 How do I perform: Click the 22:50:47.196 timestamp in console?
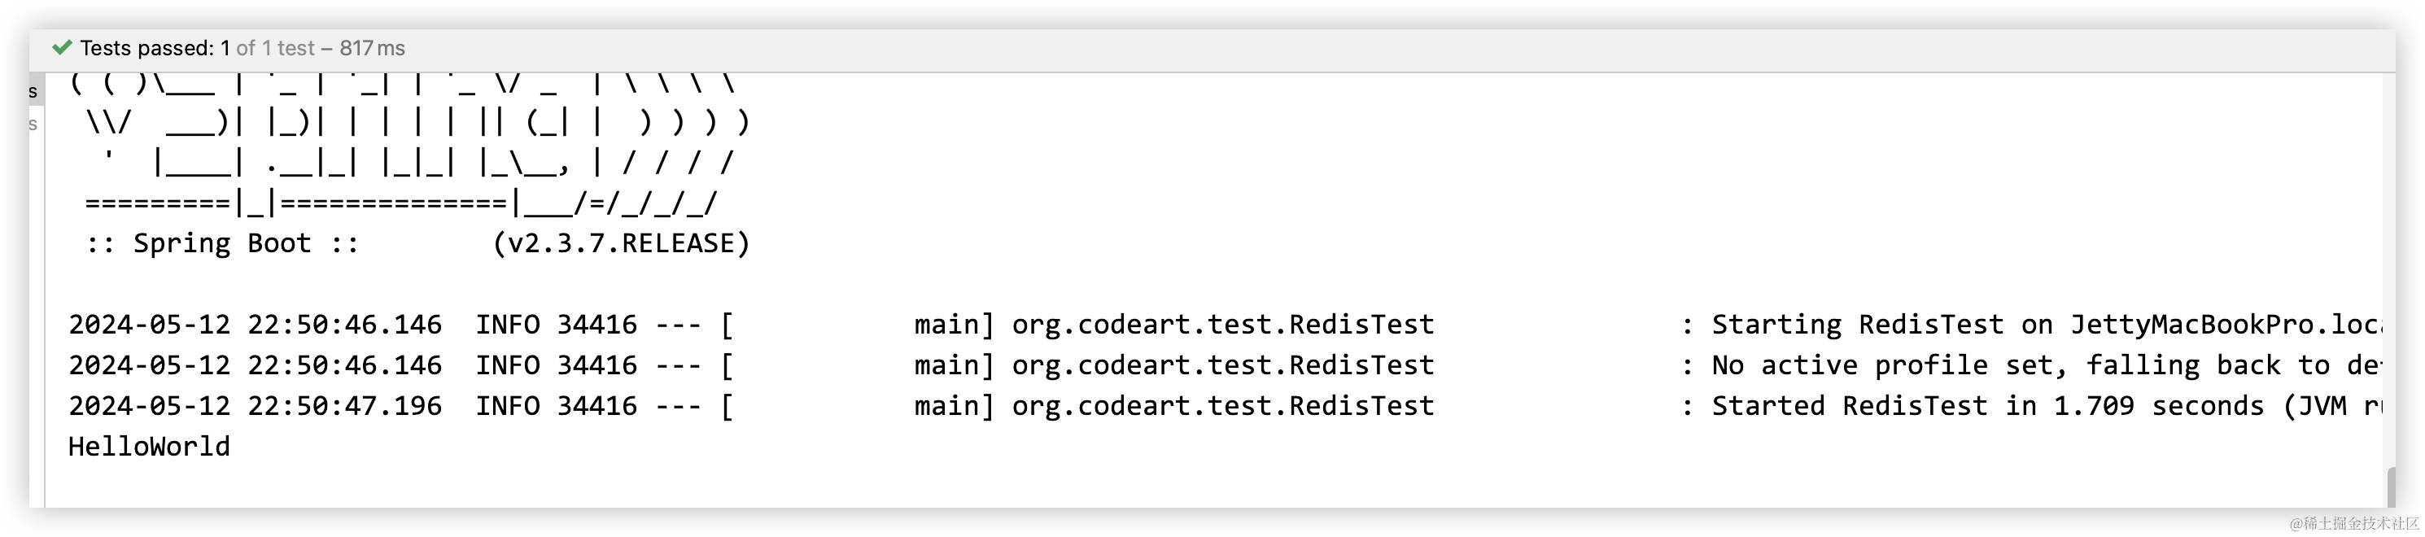pyautogui.click(x=254, y=406)
